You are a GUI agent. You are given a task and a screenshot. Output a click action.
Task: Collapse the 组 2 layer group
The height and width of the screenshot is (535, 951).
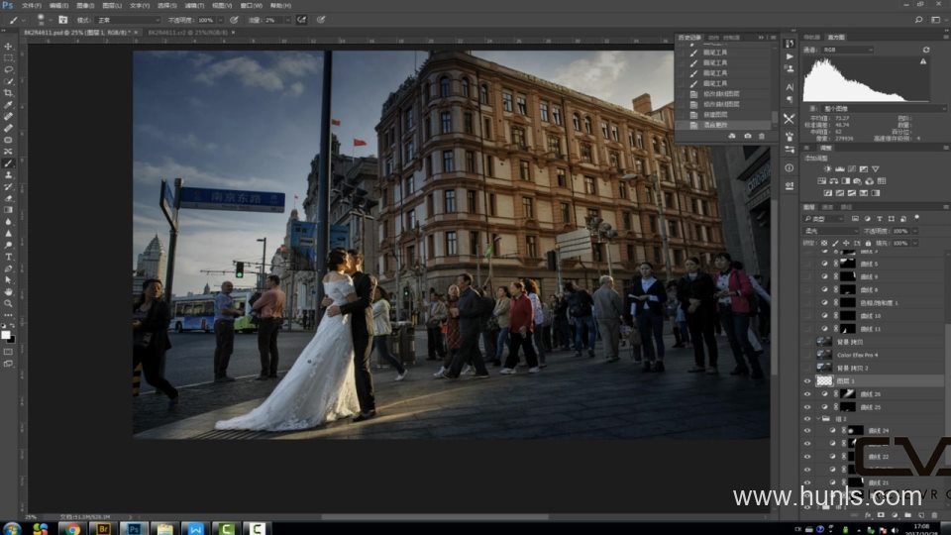pyautogui.click(x=818, y=419)
